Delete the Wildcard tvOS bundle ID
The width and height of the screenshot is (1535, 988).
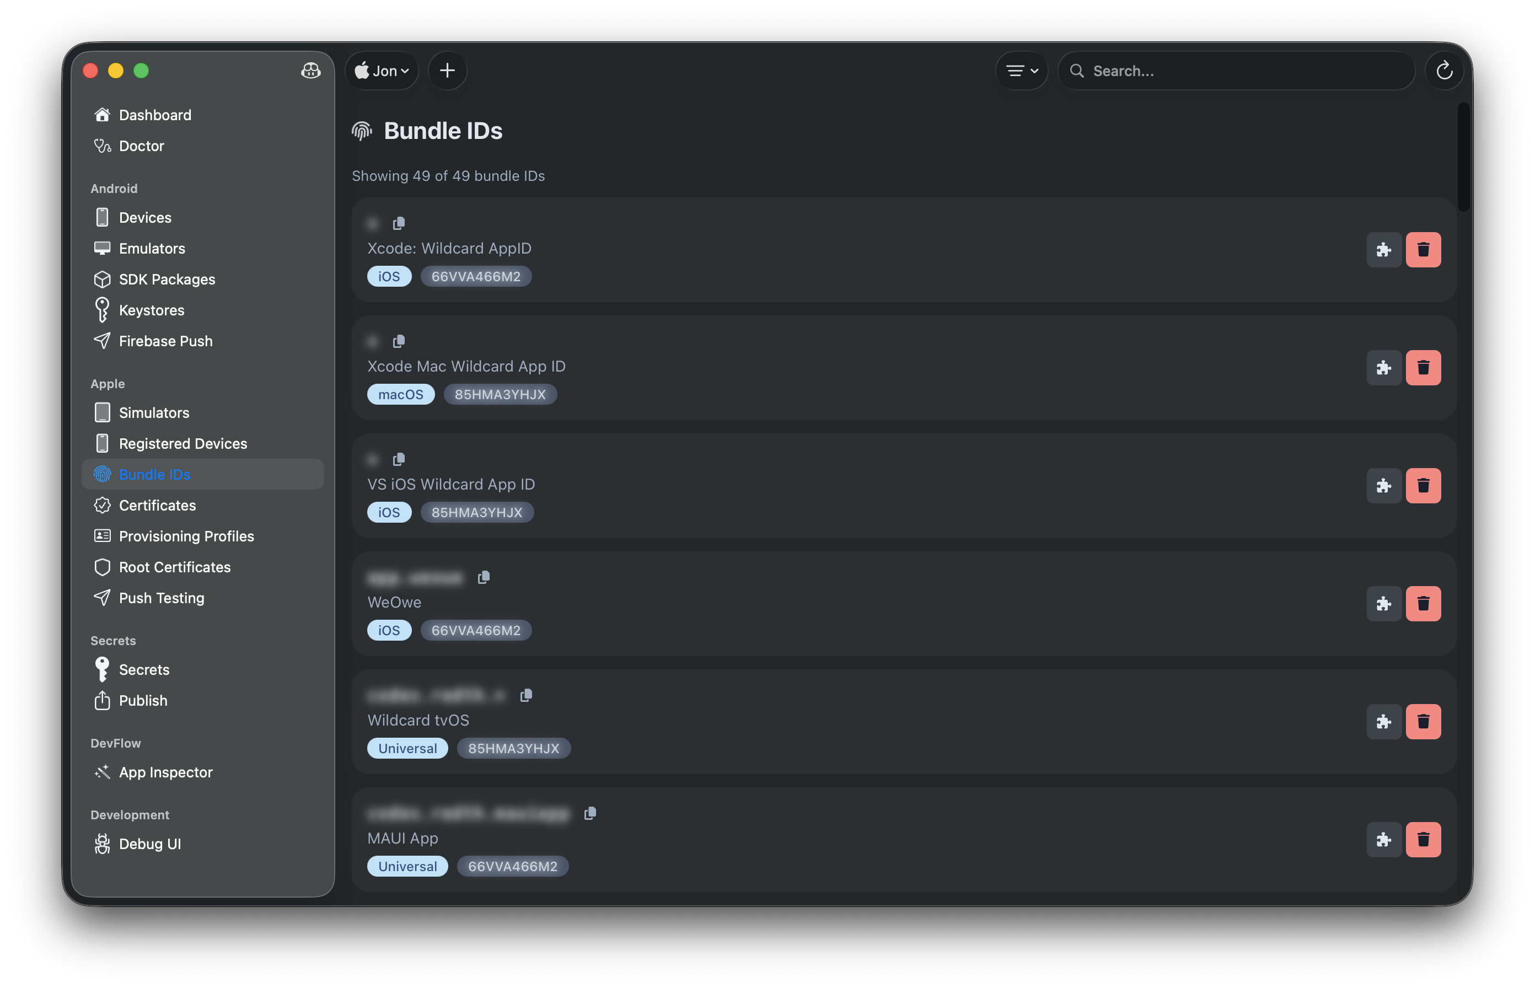point(1424,721)
